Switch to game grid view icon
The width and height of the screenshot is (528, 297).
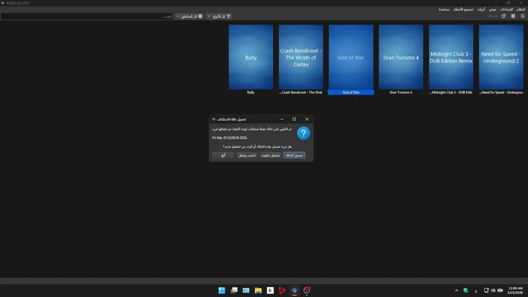513,16
